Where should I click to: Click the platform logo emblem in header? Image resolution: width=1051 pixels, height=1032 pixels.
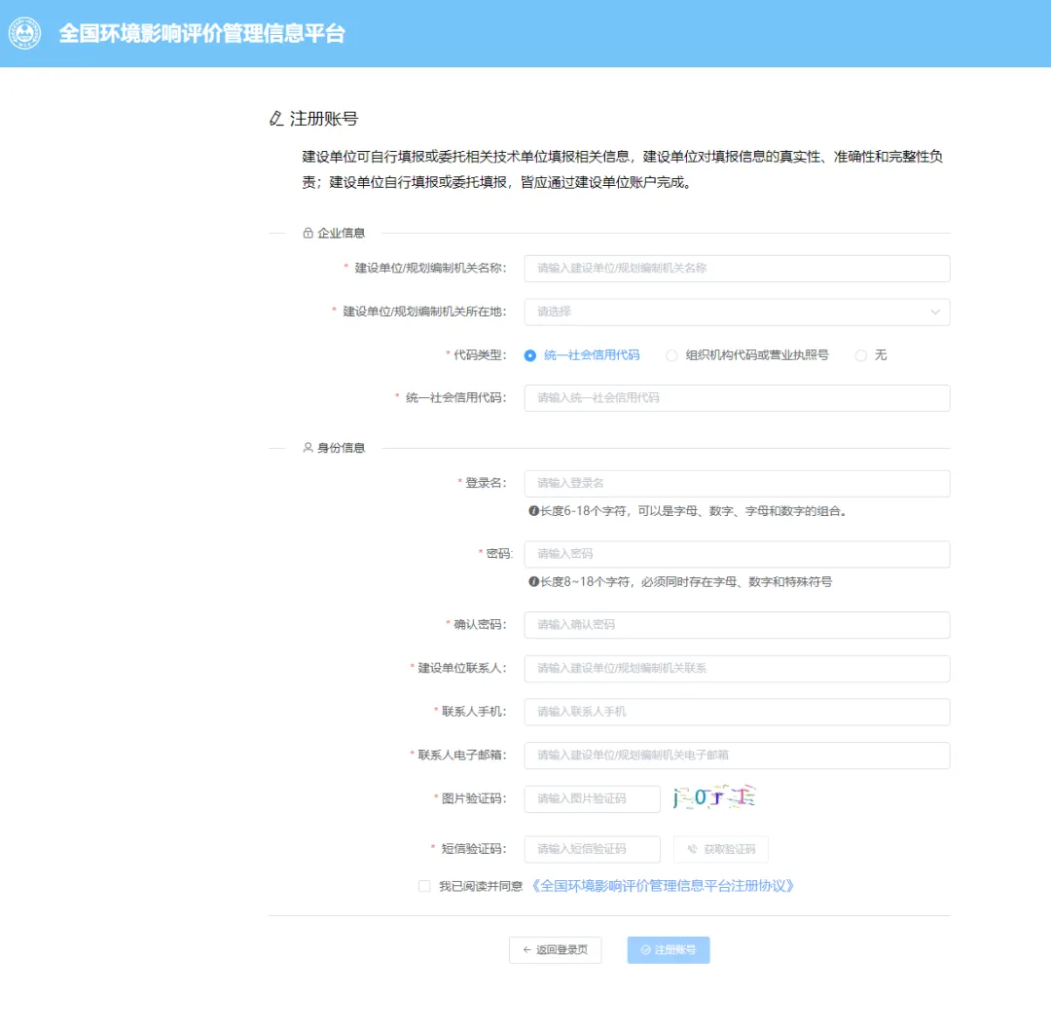(25, 34)
